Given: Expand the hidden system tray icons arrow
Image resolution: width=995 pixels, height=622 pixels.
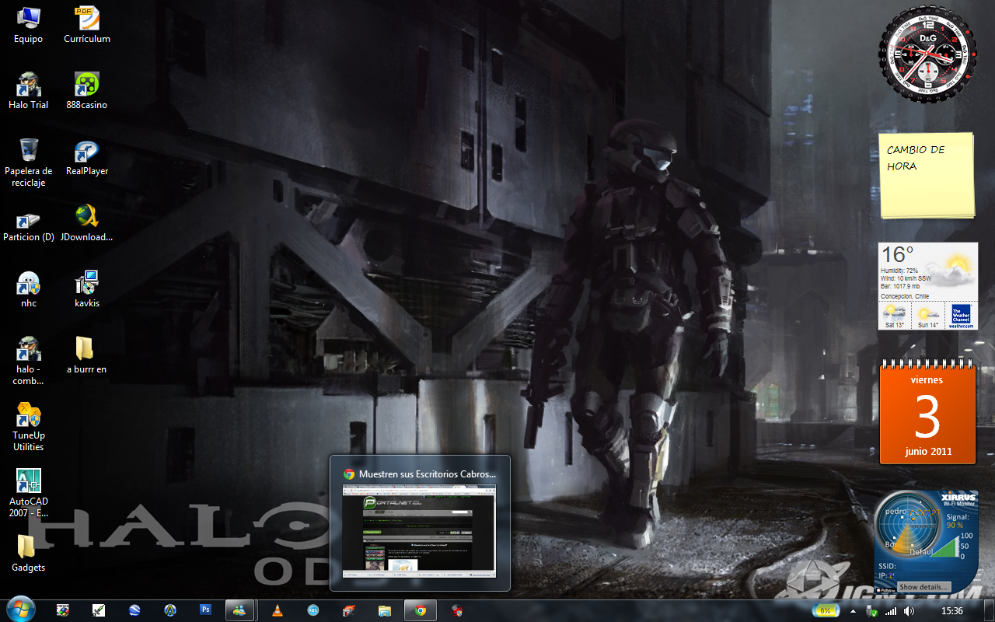Looking at the screenshot, I should 853,612.
